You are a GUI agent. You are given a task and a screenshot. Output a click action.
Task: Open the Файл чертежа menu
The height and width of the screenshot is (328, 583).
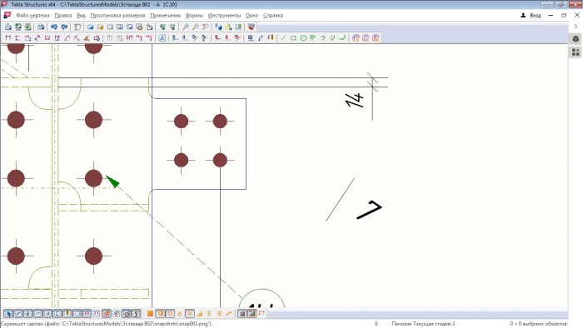click(x=32, y=15)
